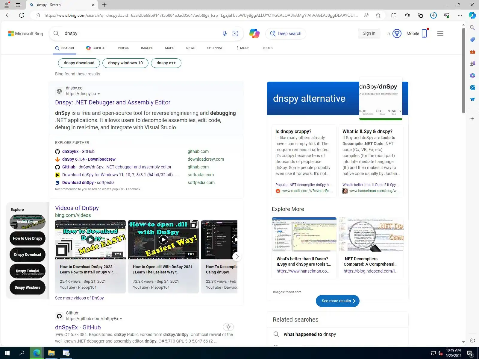Image resolution: width=479 pixels, height=359 pixels.
Task: Refresh the page in Edge
Action: pos(22,15)
